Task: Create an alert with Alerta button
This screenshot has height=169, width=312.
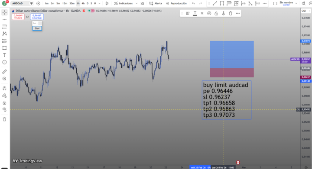Action: pos(156,3)
